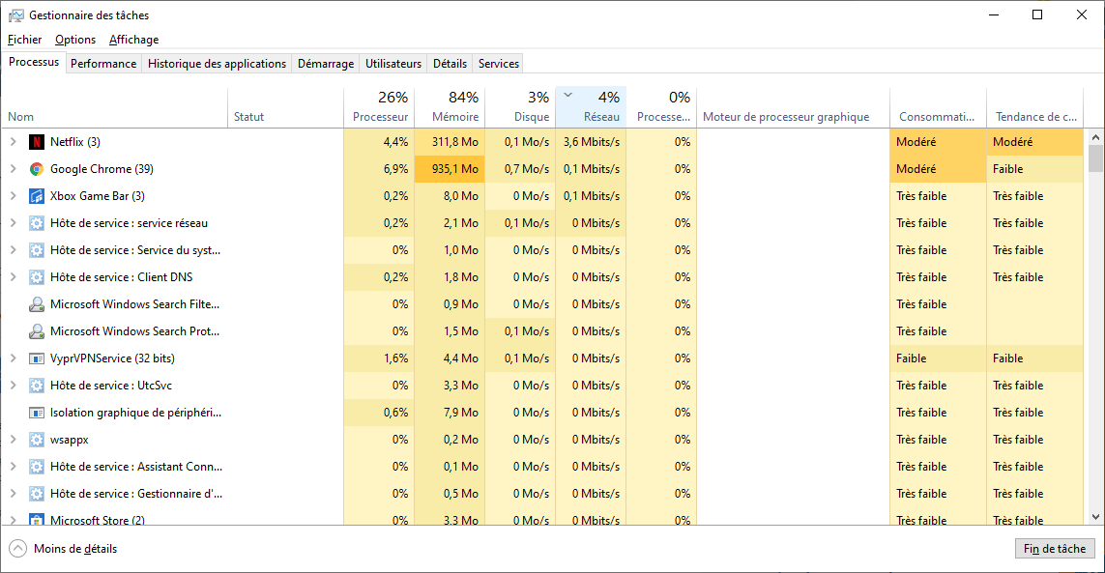The width and height of the screenshot is (1105, 573).
Task: Select Hôte de service : Gestionnaire d'... name
Action: (x=136, y=494)
